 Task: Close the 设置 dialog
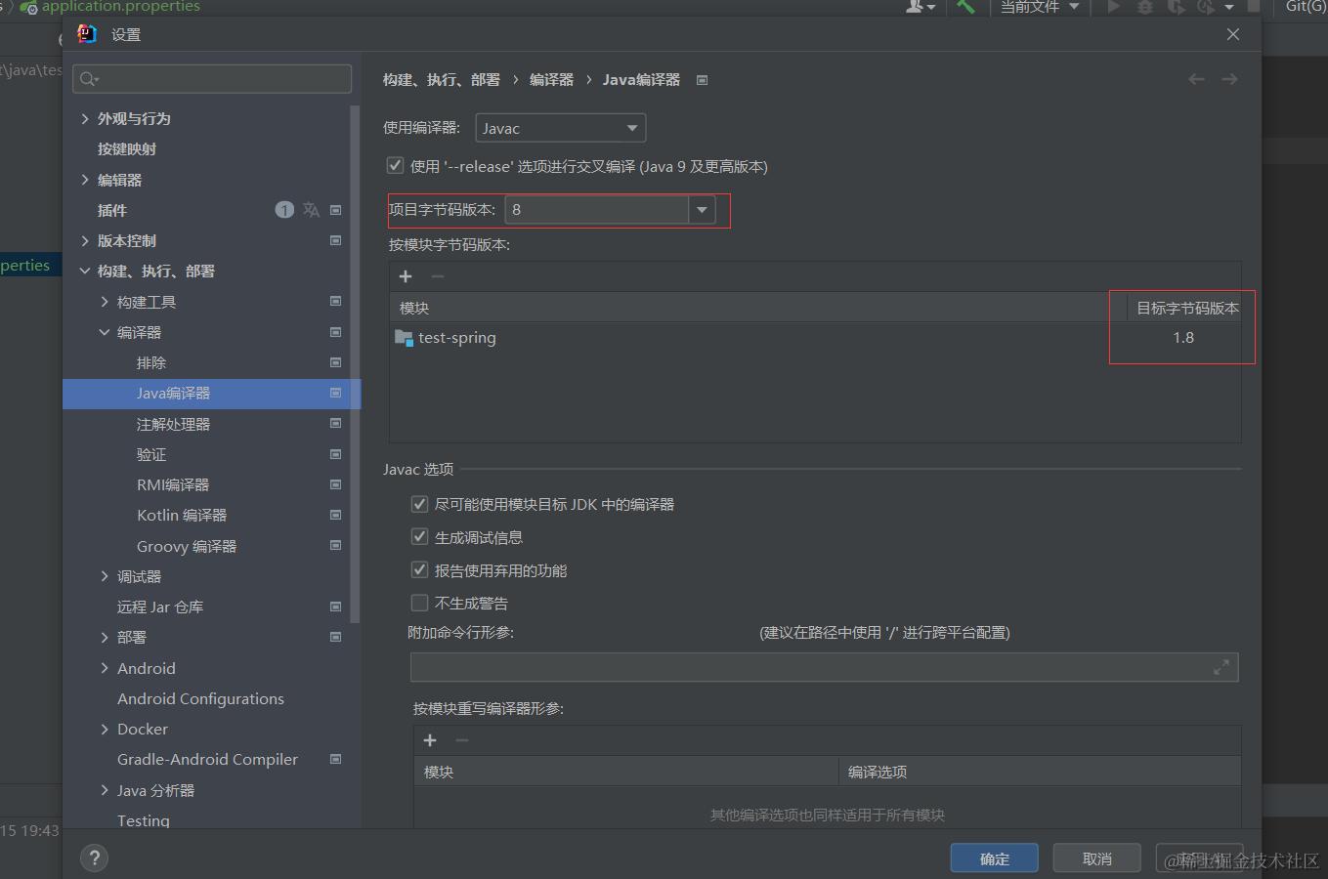point(1233,34)
